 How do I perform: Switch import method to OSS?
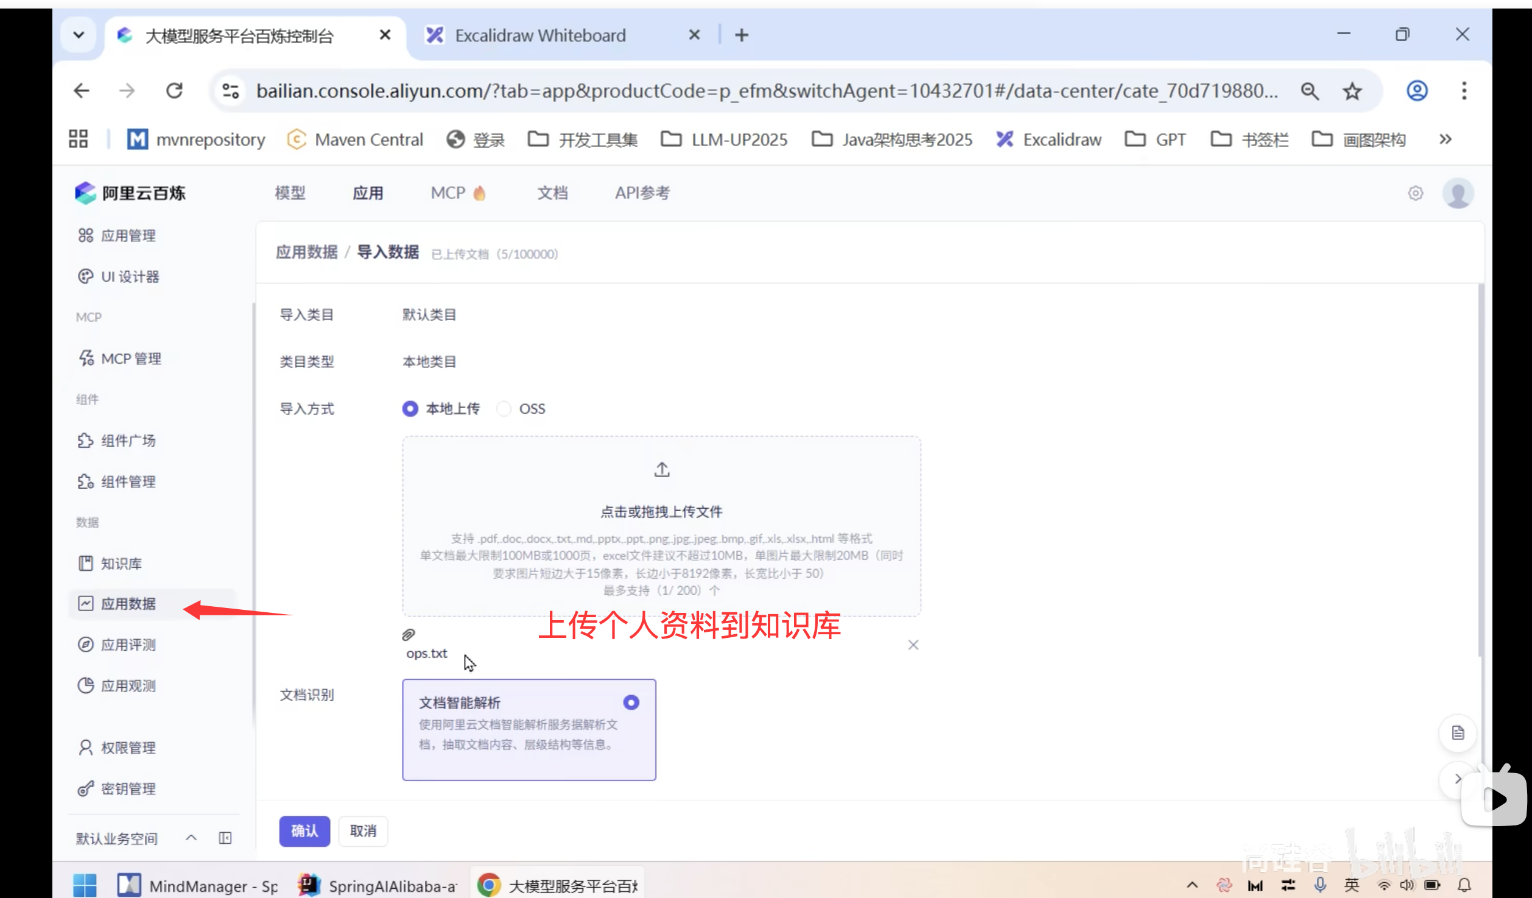pyautogui.click(x=504, y=408)
